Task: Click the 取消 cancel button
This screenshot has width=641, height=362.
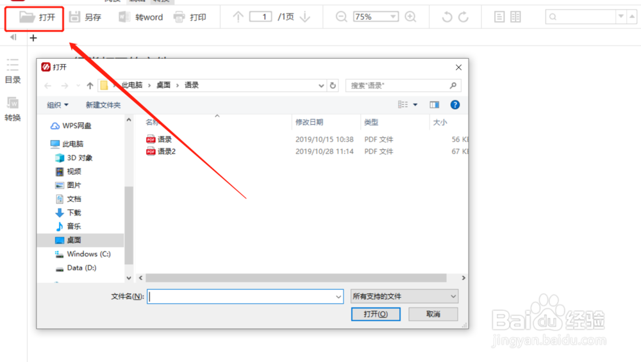Action: (x=433, y=314)
